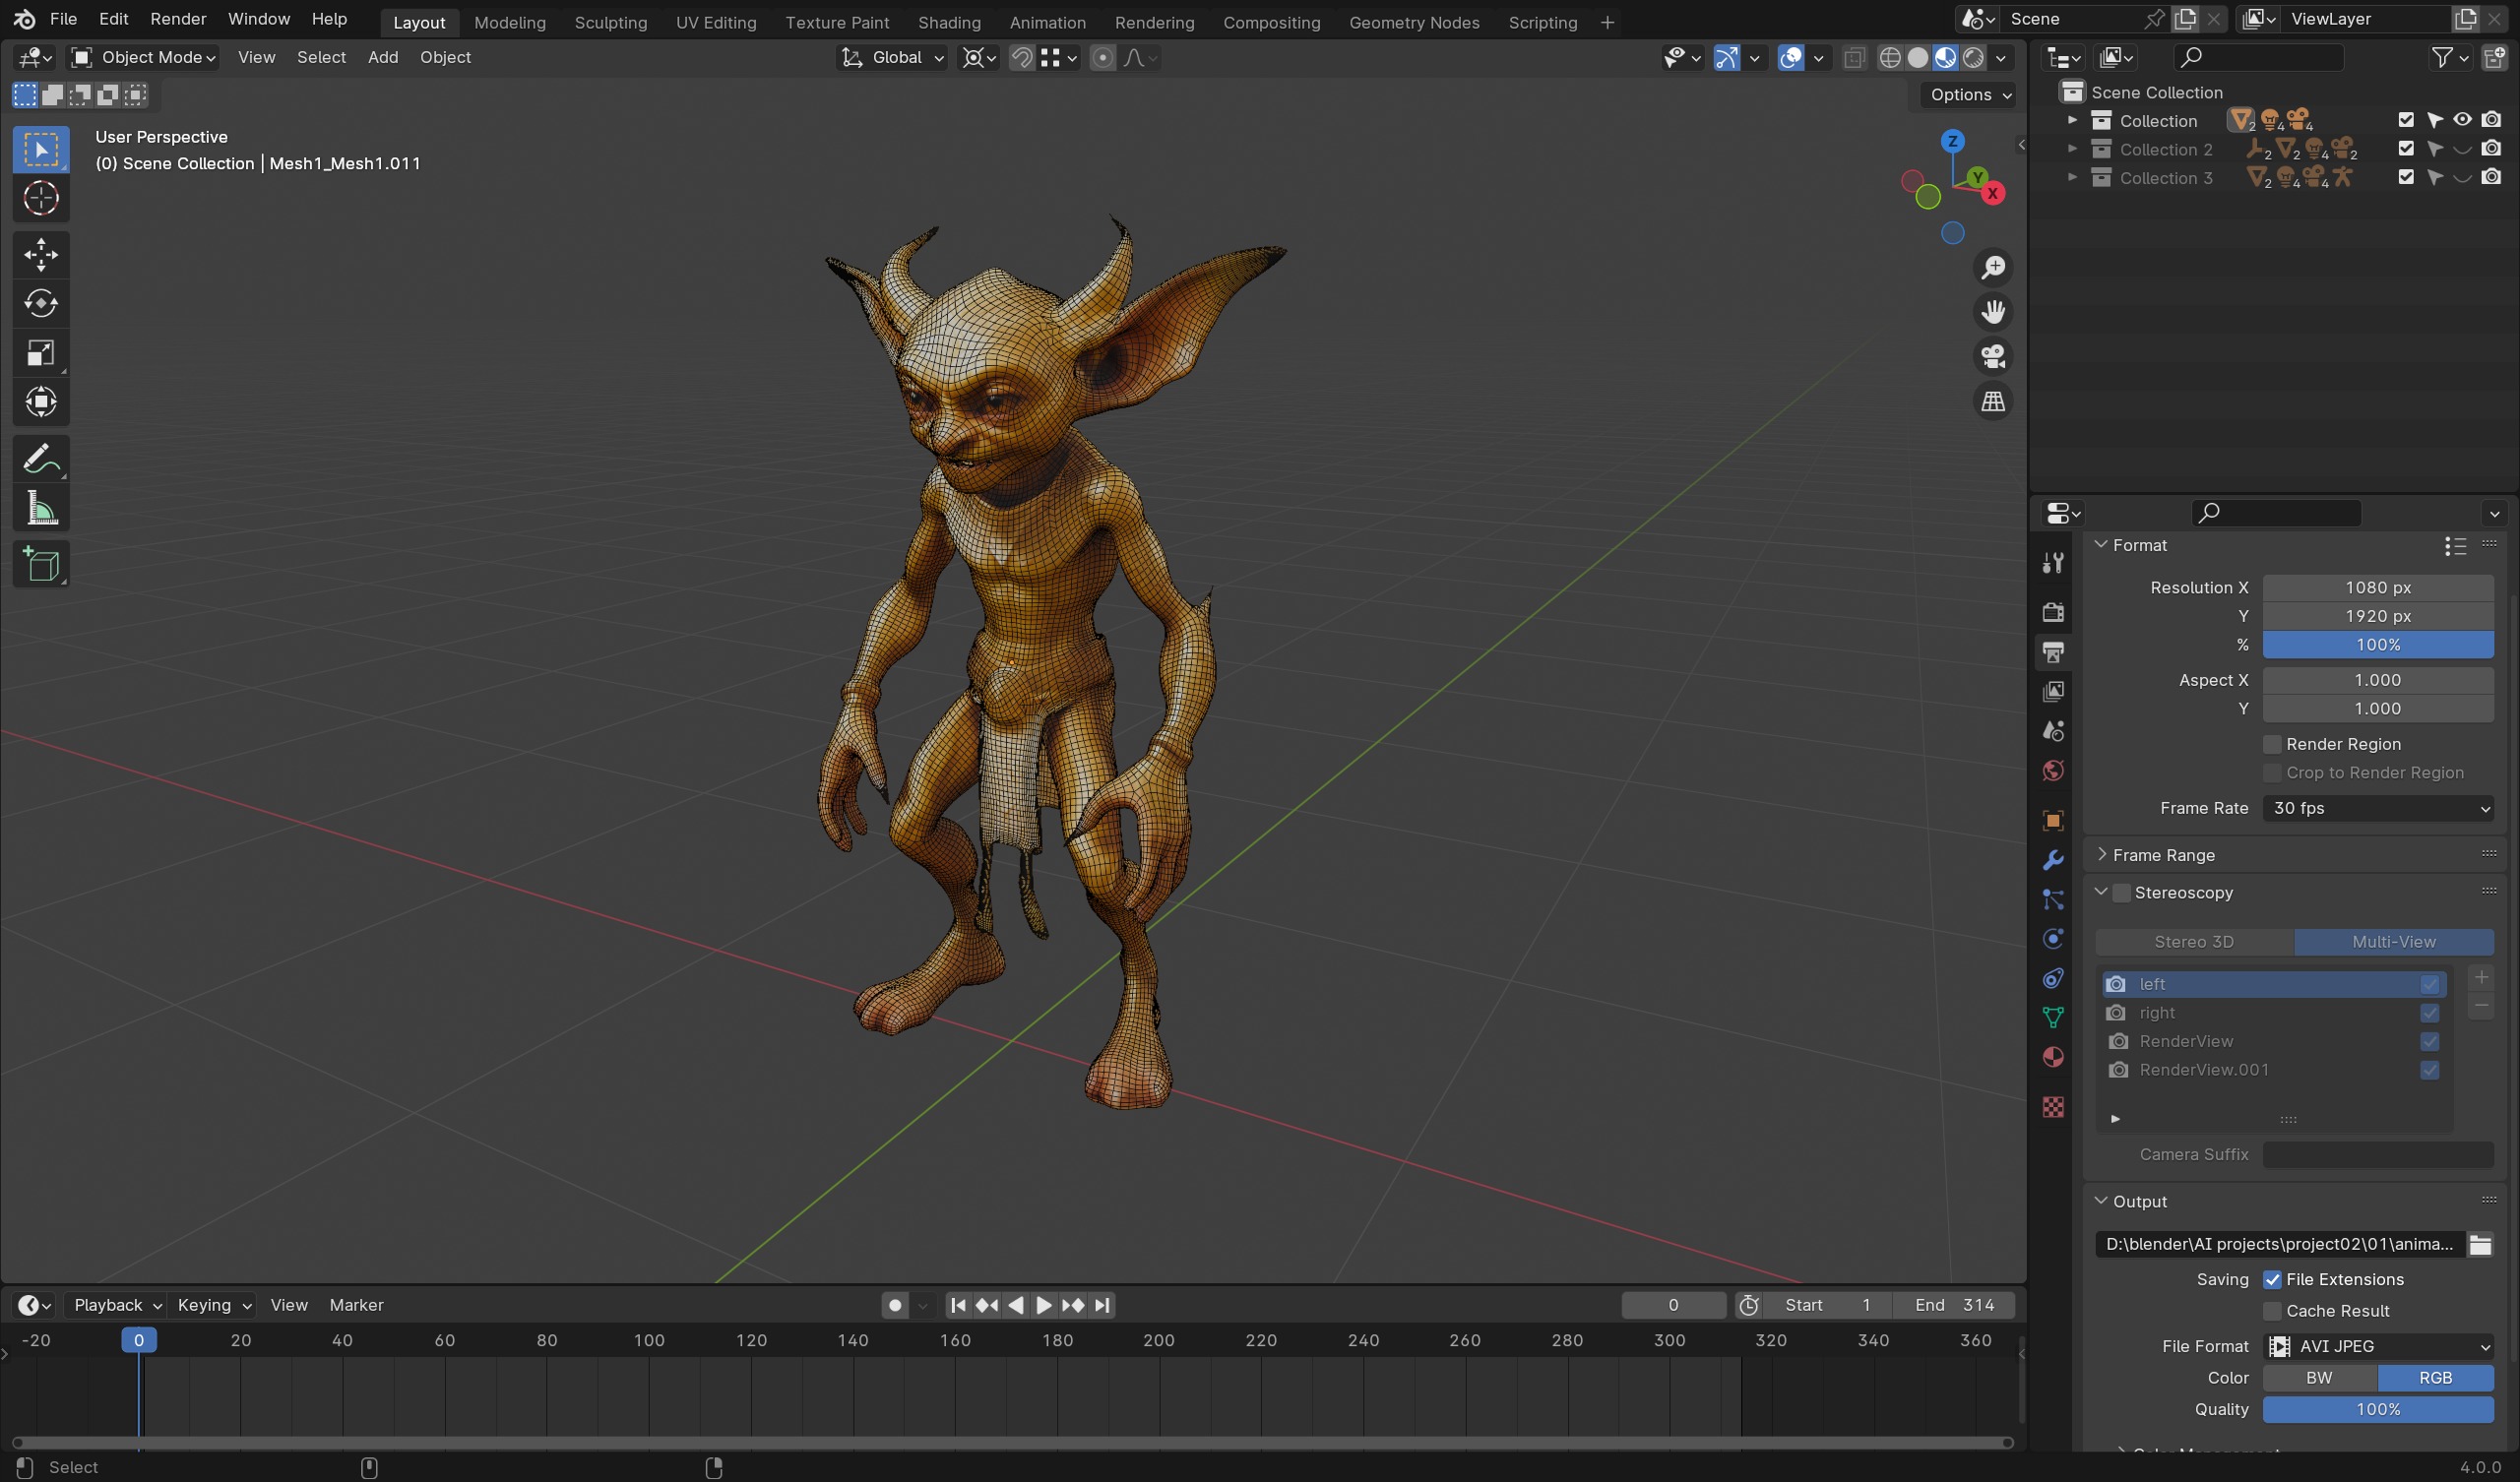
Task: Select Multi-View mode button
Action: pyautogui.click(x=2393, y=942)
